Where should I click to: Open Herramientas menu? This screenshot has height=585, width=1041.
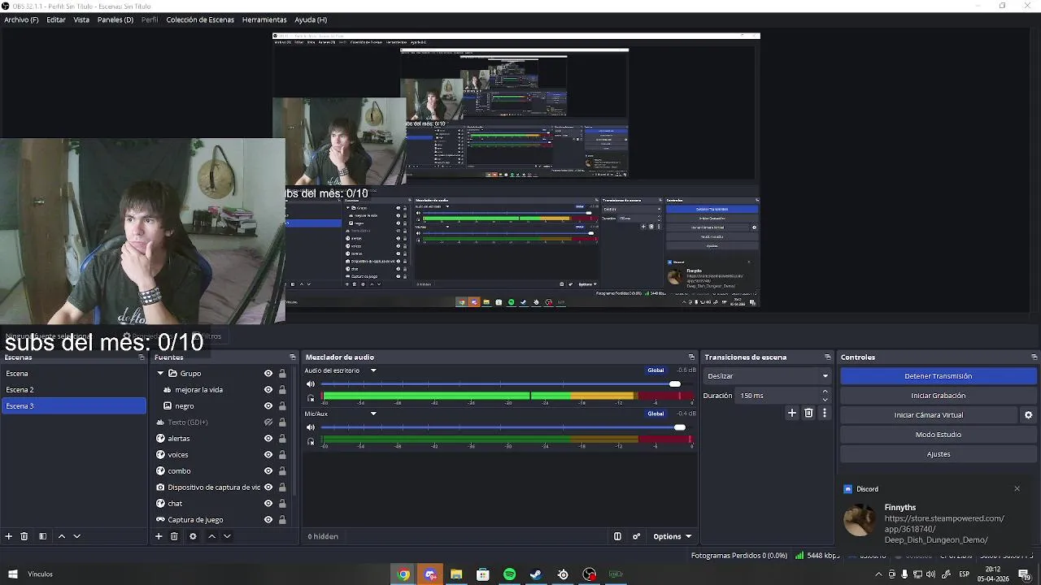coord(264,19)
